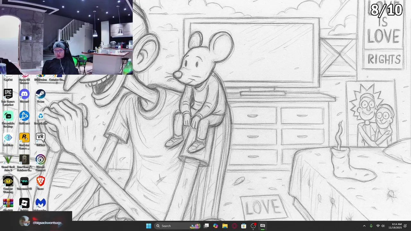This screenshot has width=411, height=231.
Task: Select the Roblox desktop icon
Action: 24,205
